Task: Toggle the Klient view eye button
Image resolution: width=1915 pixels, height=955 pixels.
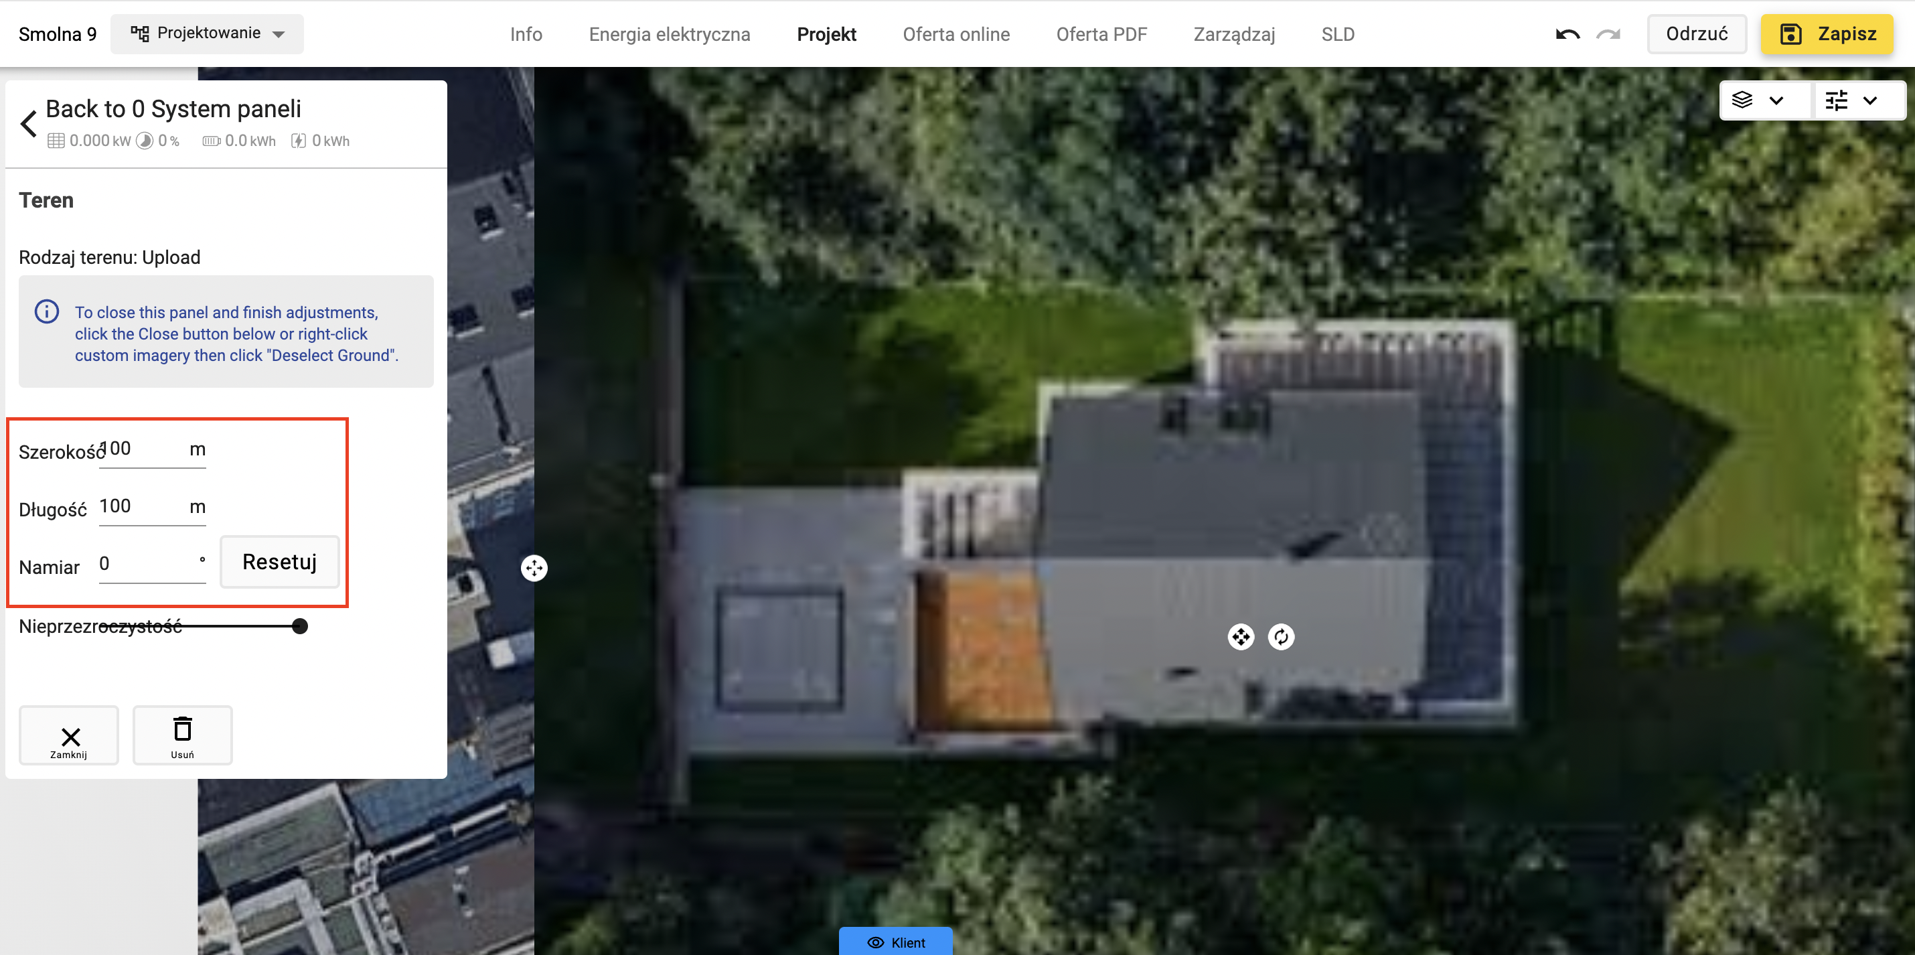Action: click(896, 942)
